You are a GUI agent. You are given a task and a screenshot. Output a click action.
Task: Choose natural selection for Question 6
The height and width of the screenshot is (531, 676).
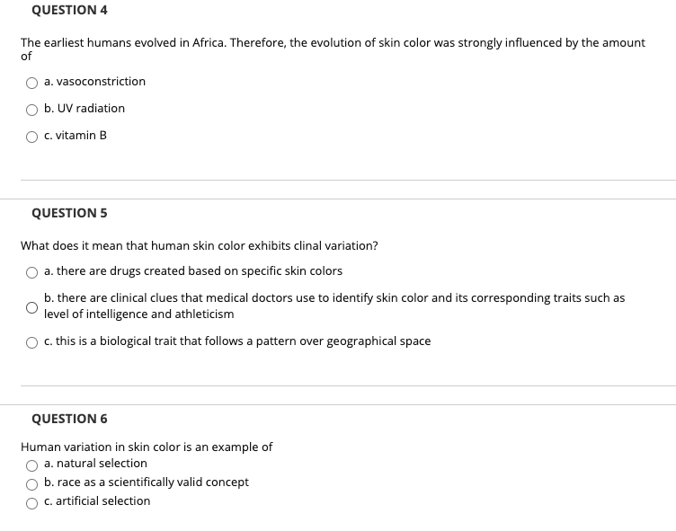click(31, 465)
